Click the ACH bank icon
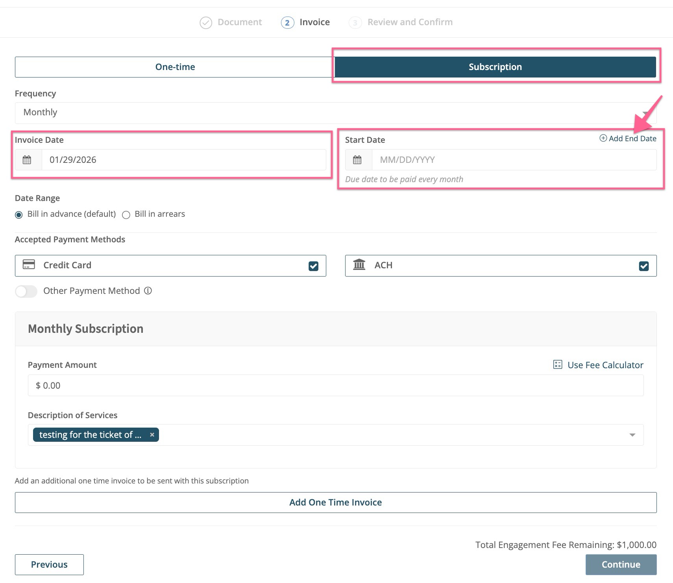 point(359,264)
